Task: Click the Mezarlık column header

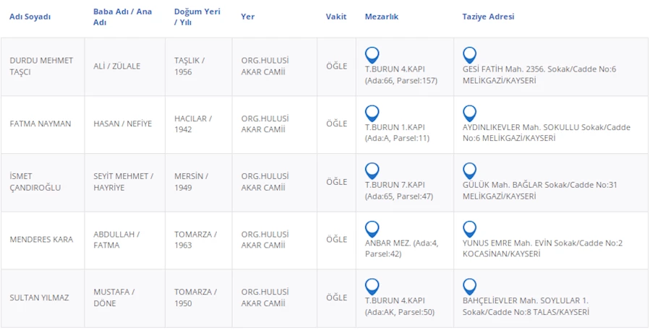Action: pos(381,17)
